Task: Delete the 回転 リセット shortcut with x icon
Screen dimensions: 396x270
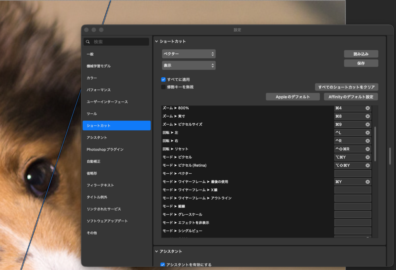Action: pos(367,149)
